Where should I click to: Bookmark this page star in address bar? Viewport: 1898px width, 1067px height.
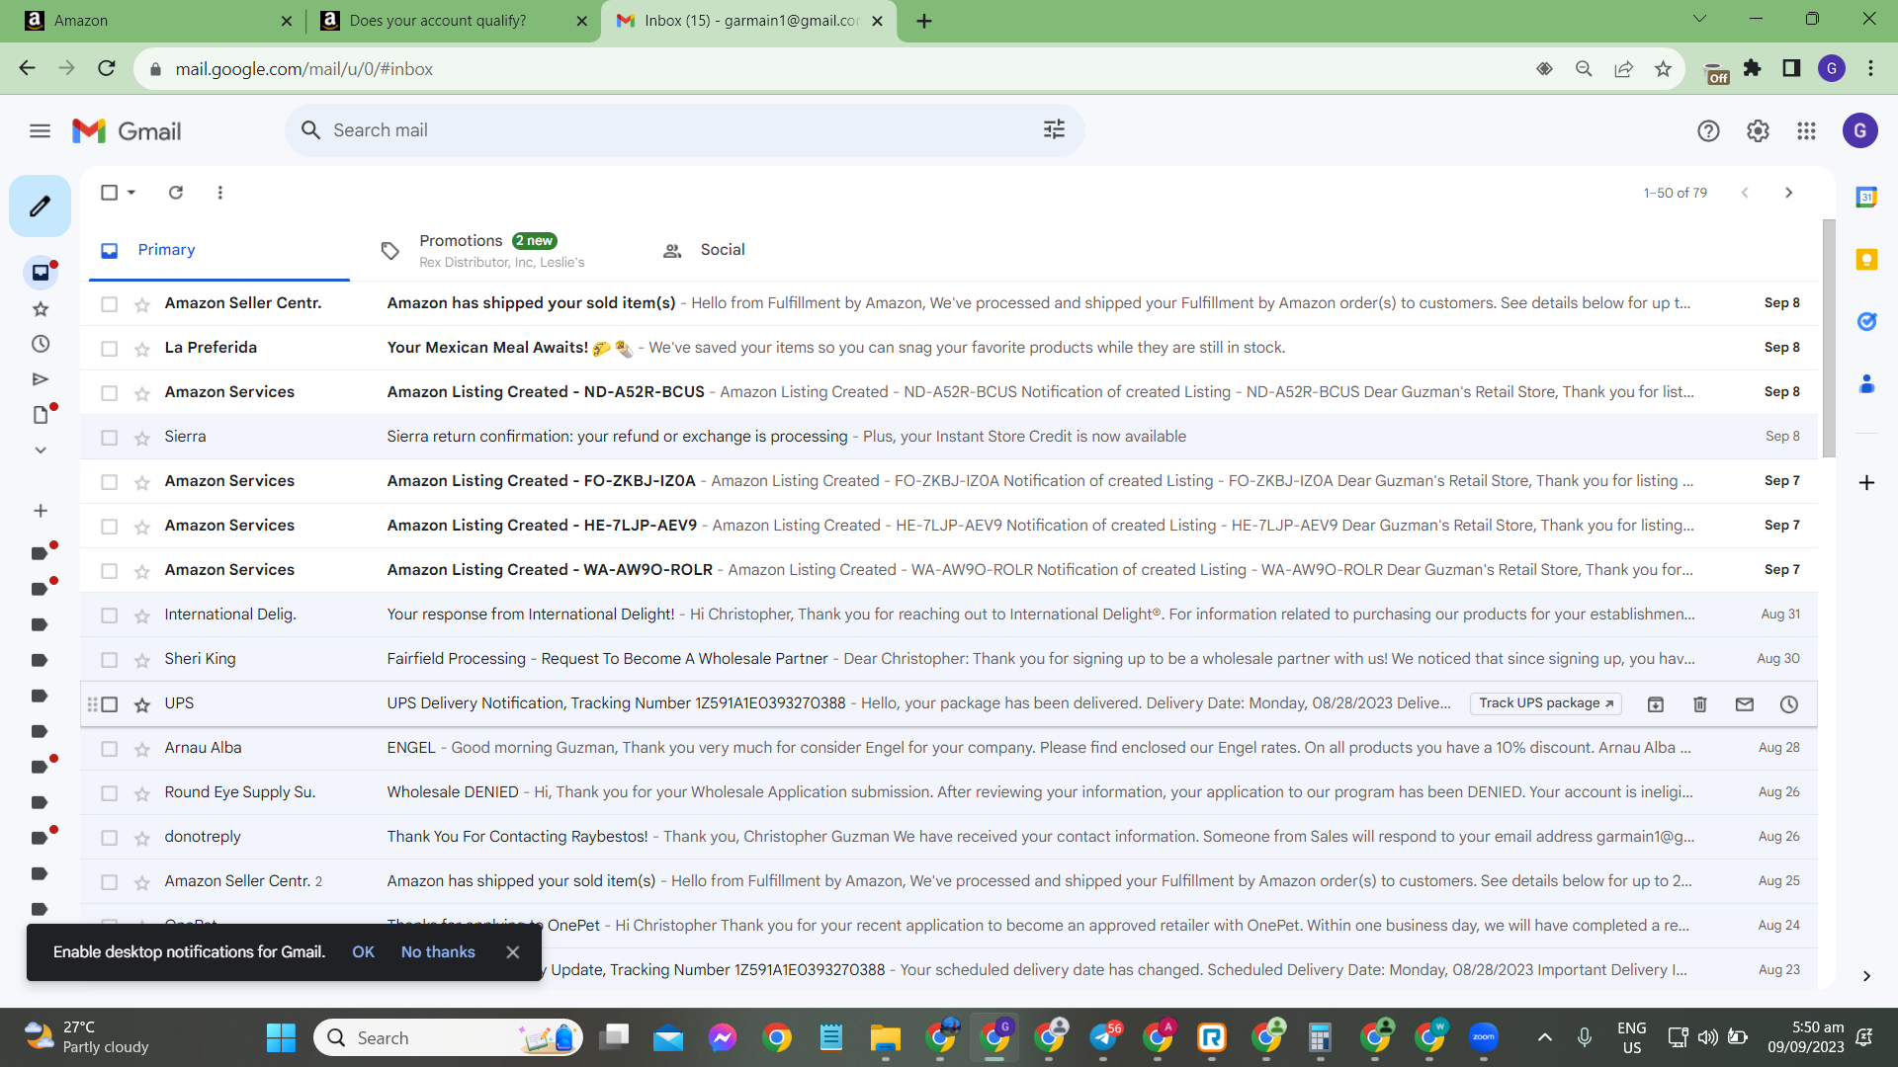pyautogui.click(x=1663, y=69)
